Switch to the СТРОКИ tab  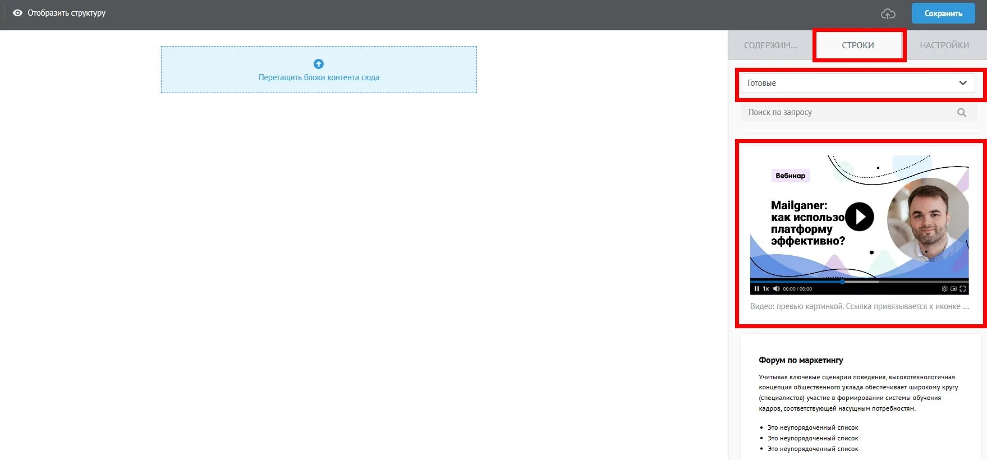858,45
